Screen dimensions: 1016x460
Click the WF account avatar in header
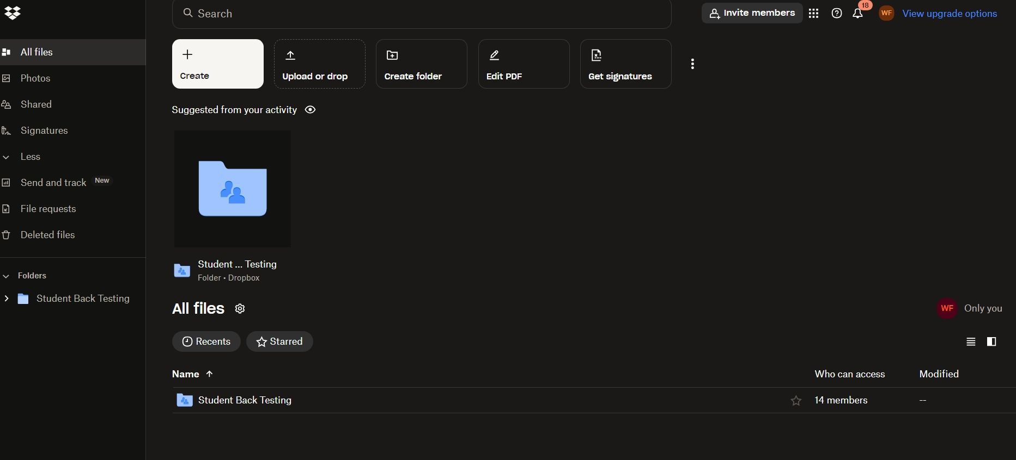tap(886, 14)
